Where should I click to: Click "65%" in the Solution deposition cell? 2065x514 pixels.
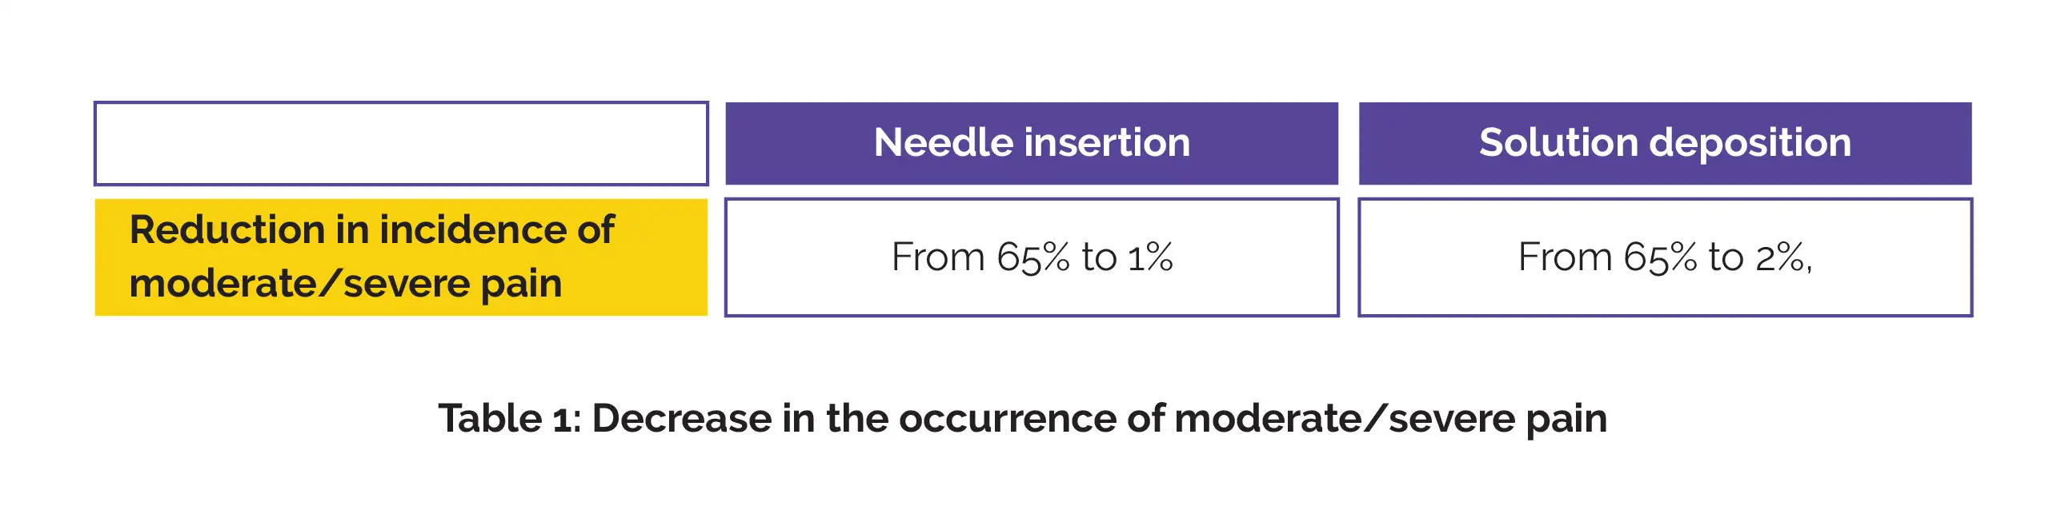coord(1660,257)
